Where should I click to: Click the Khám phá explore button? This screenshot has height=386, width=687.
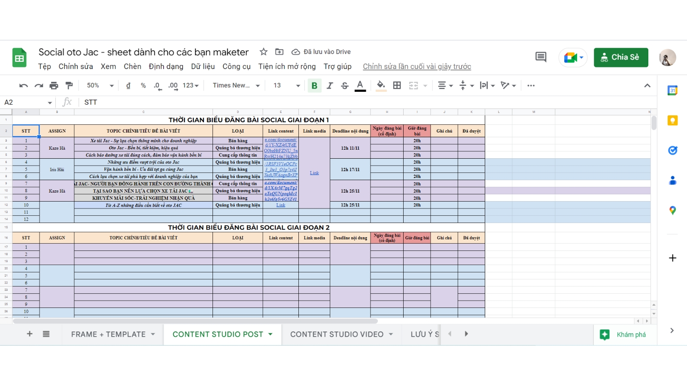[x=625, y=335]
